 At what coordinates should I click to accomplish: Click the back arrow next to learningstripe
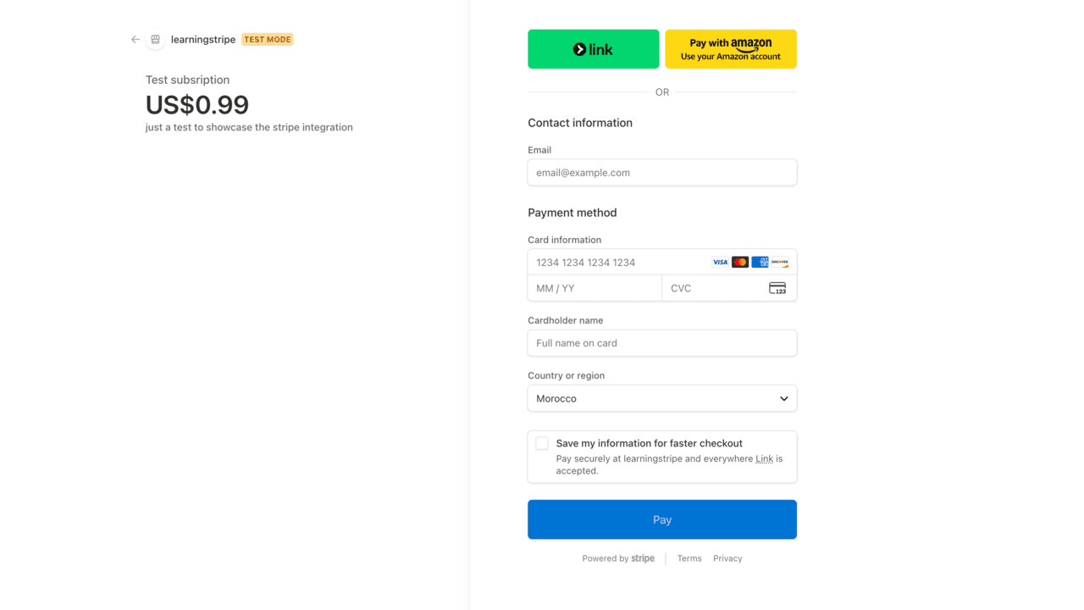tap(135, 40)
